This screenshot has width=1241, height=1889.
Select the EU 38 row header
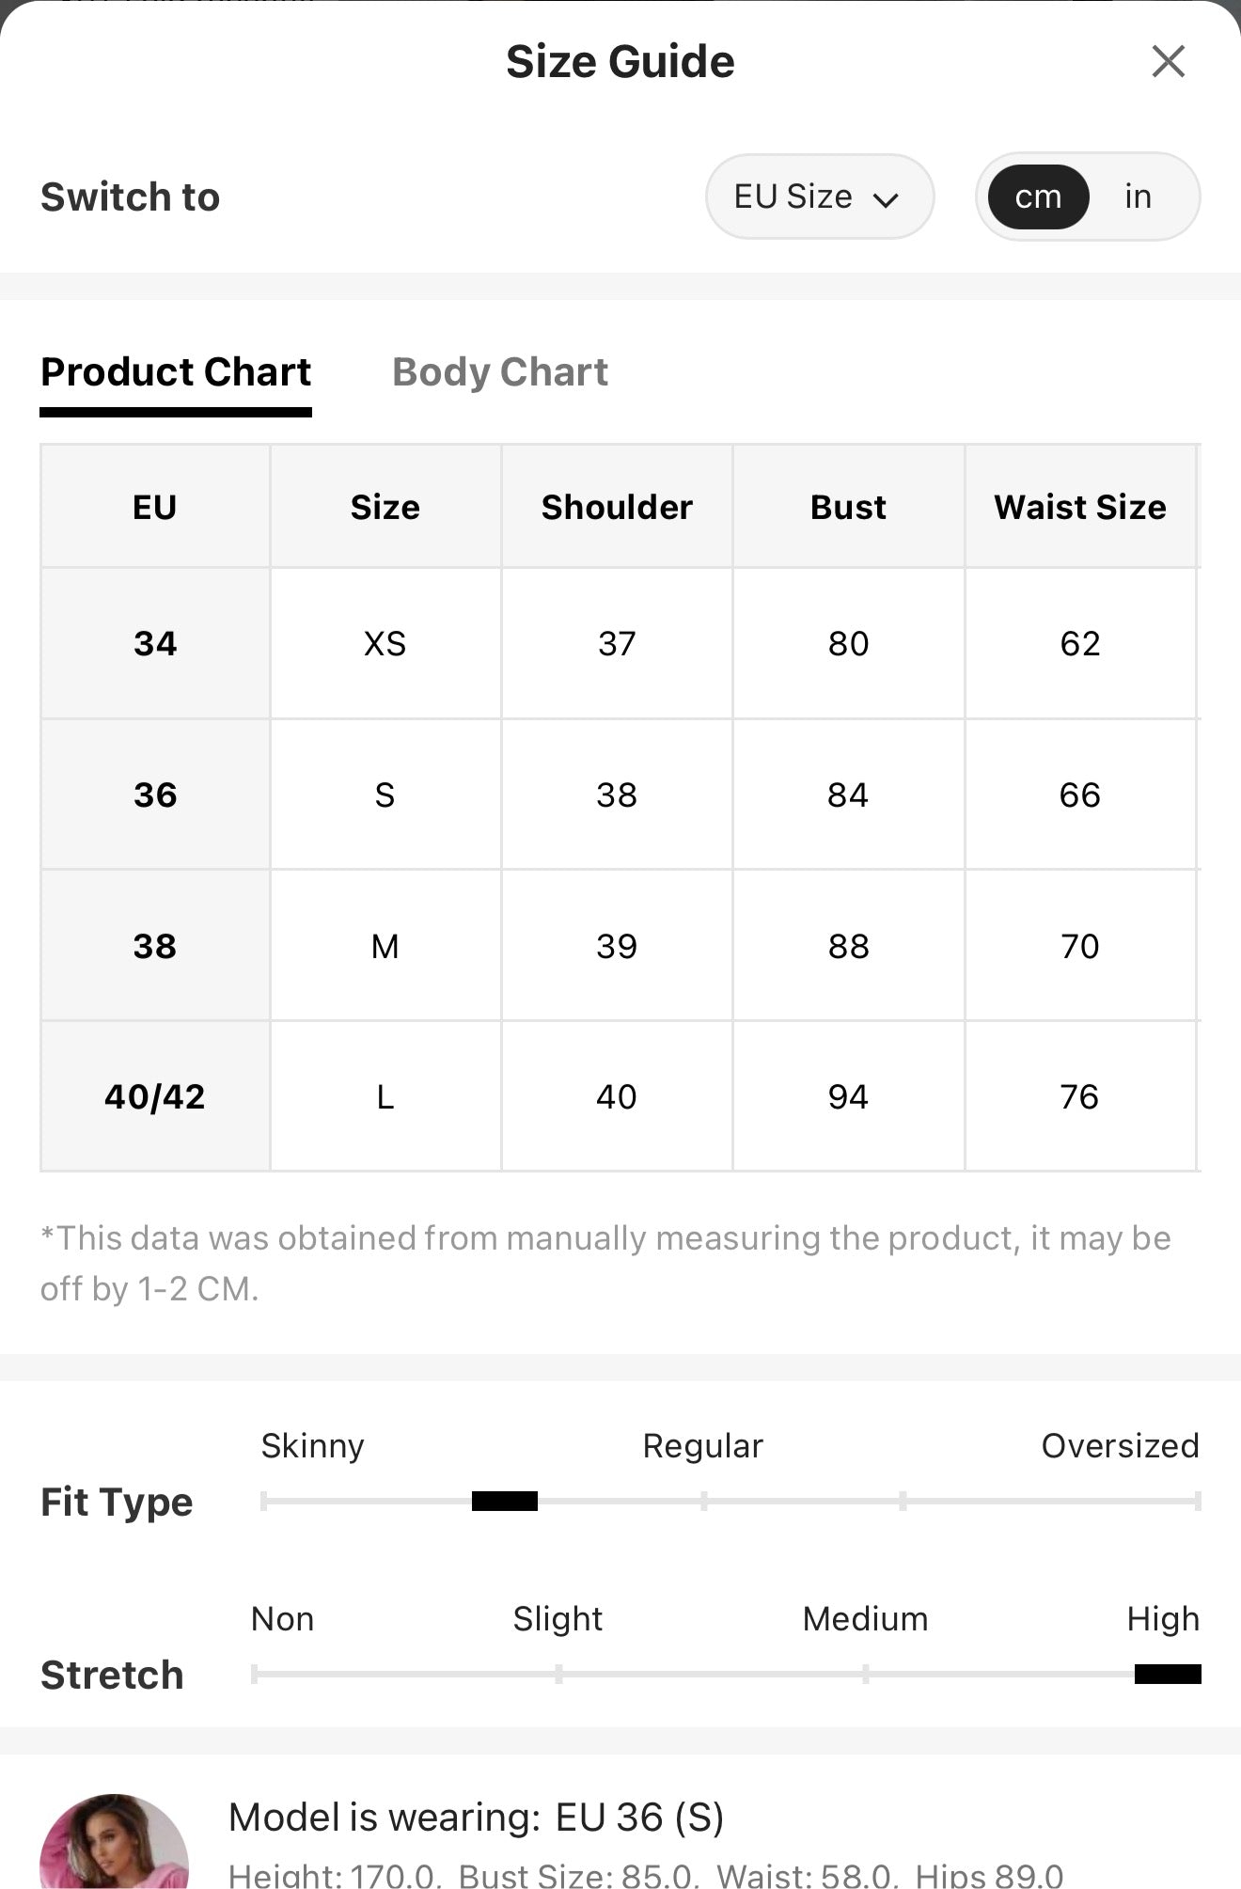[155, 946]
